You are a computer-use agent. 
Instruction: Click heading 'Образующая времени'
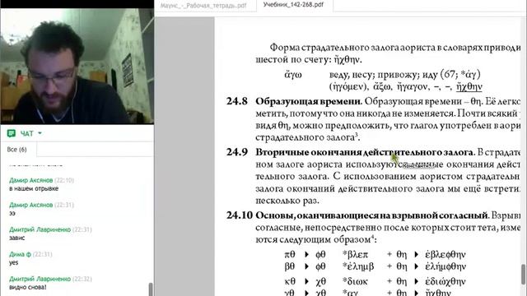(x=308, y=101)
